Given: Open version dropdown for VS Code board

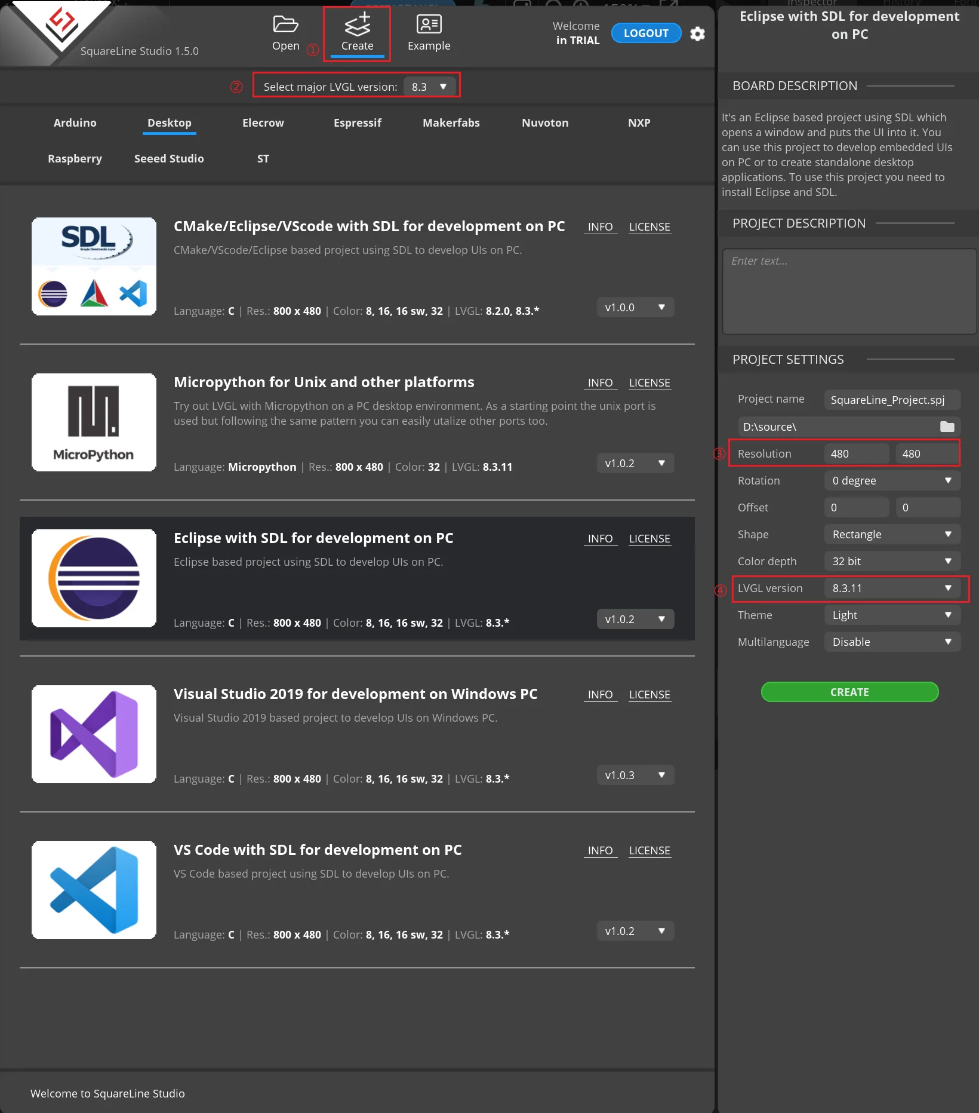Looking at the screenshot, I should pos(635,931).
